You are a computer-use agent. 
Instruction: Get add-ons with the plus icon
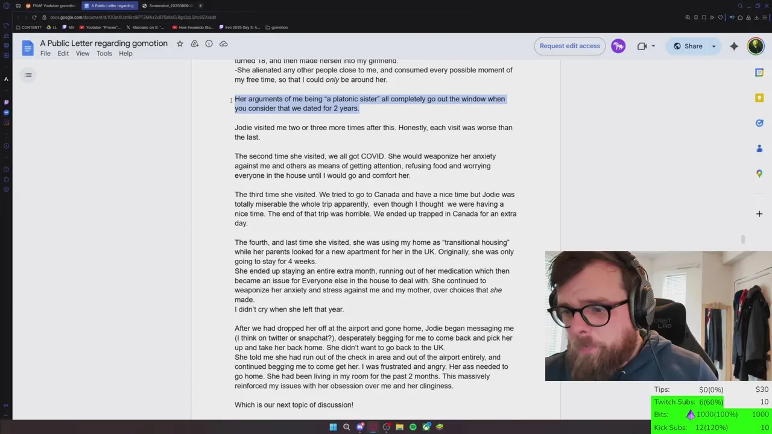pyautogui.click(x=759, y=213)
